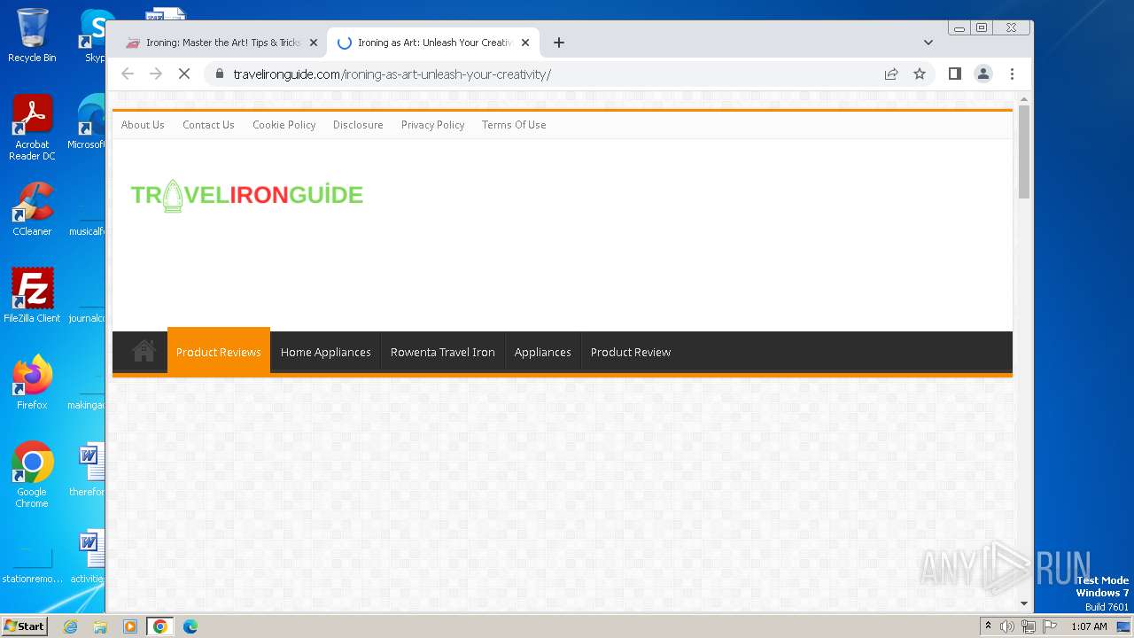Viewport: 1134px width, 638px height.
Task: Open the media player taskbar icon
Action: point(130,626)
